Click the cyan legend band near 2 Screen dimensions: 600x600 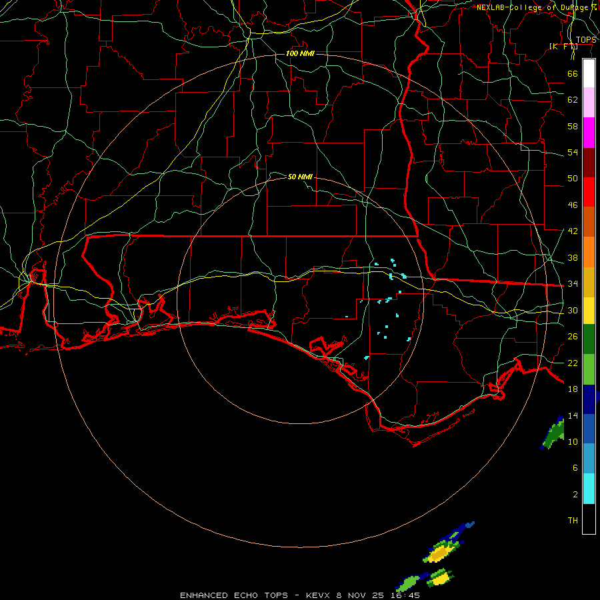(589, 489)
